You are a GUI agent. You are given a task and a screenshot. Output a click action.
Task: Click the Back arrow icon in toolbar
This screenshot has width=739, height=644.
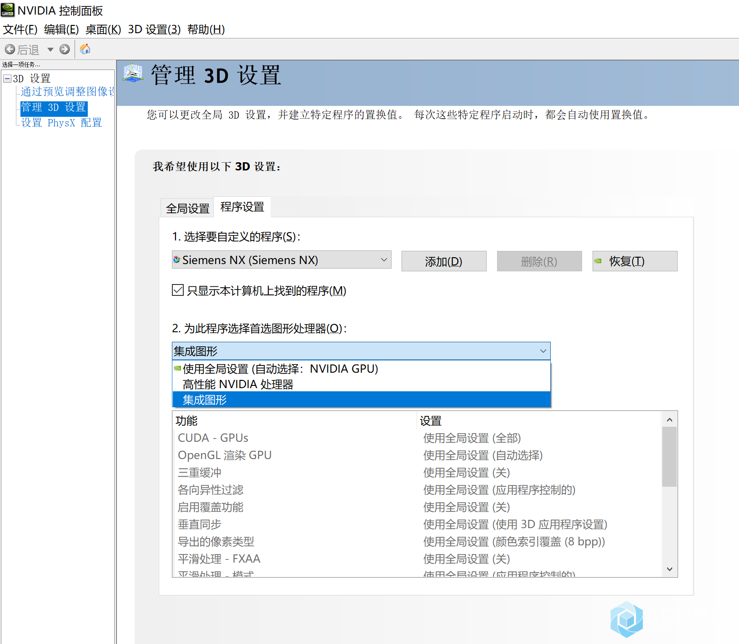point(10,49)
